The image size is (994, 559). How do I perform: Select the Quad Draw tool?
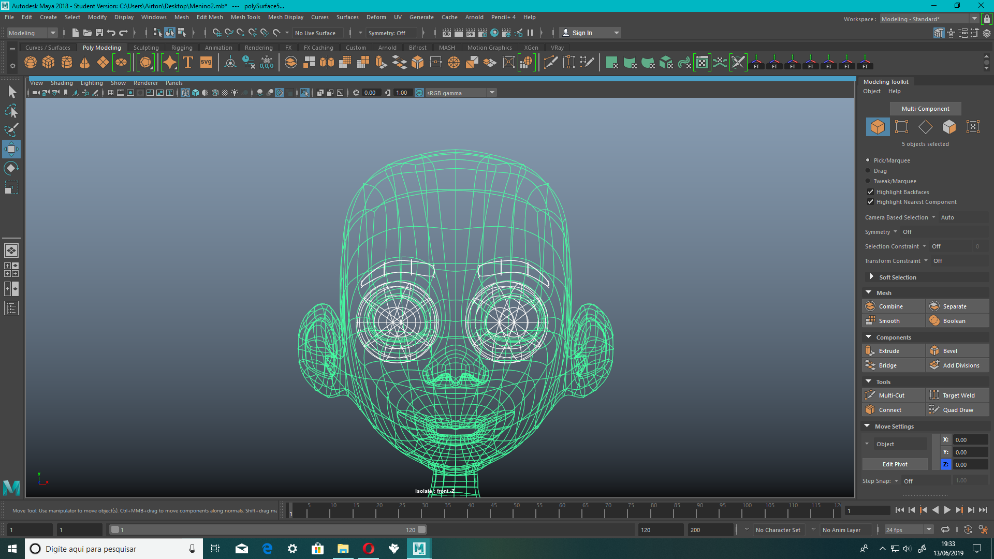point(957,409)
